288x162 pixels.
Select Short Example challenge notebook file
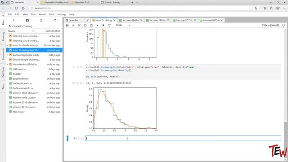[x=35, y=60]
